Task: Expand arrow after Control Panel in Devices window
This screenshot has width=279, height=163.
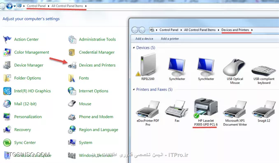Action: (181, 30)
